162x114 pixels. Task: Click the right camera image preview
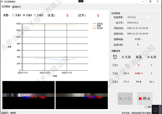click(x=81, y=95)
